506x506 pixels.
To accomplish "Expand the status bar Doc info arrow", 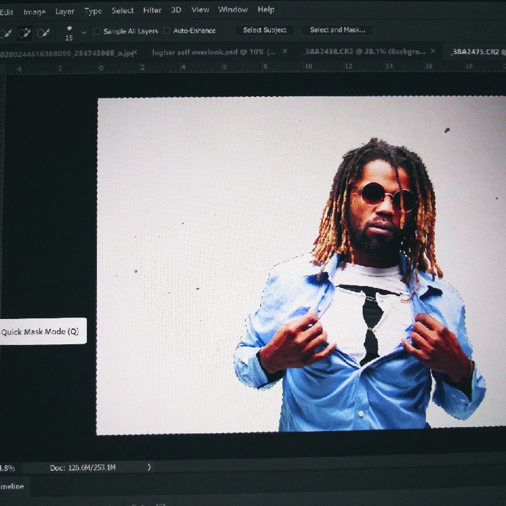I will coord(149,467).
